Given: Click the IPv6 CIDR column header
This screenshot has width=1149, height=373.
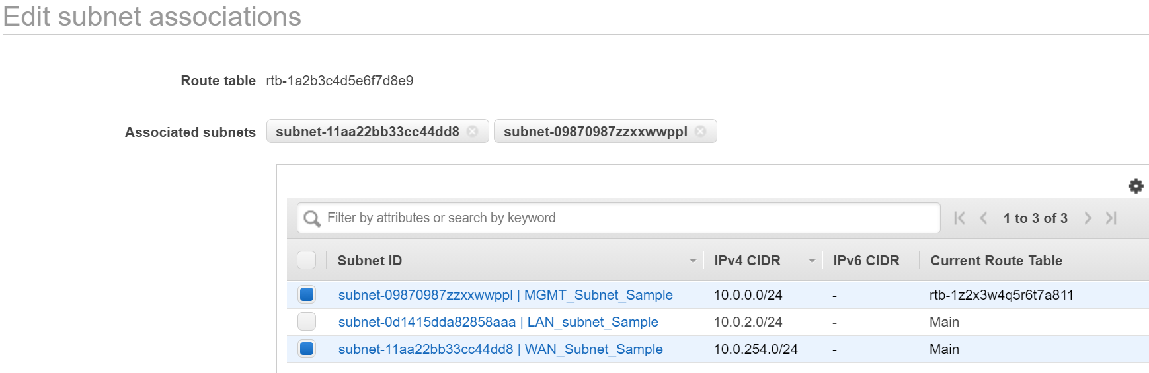Looking at the screenshot, I should (x=866, y=261).
